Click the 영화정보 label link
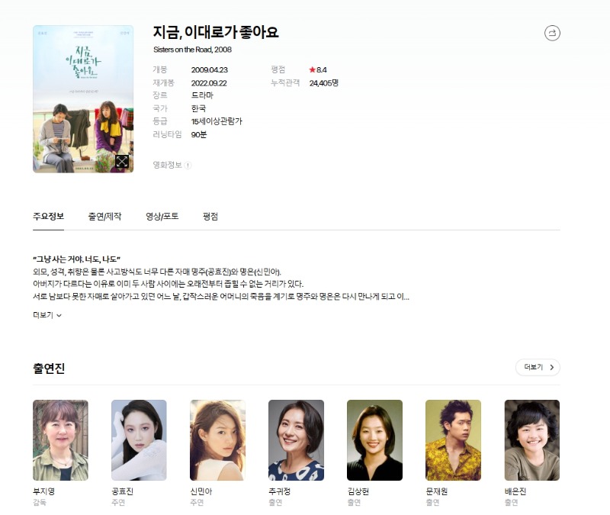The width and height of the screenshot is (610, 515). (x=167, y=165)
